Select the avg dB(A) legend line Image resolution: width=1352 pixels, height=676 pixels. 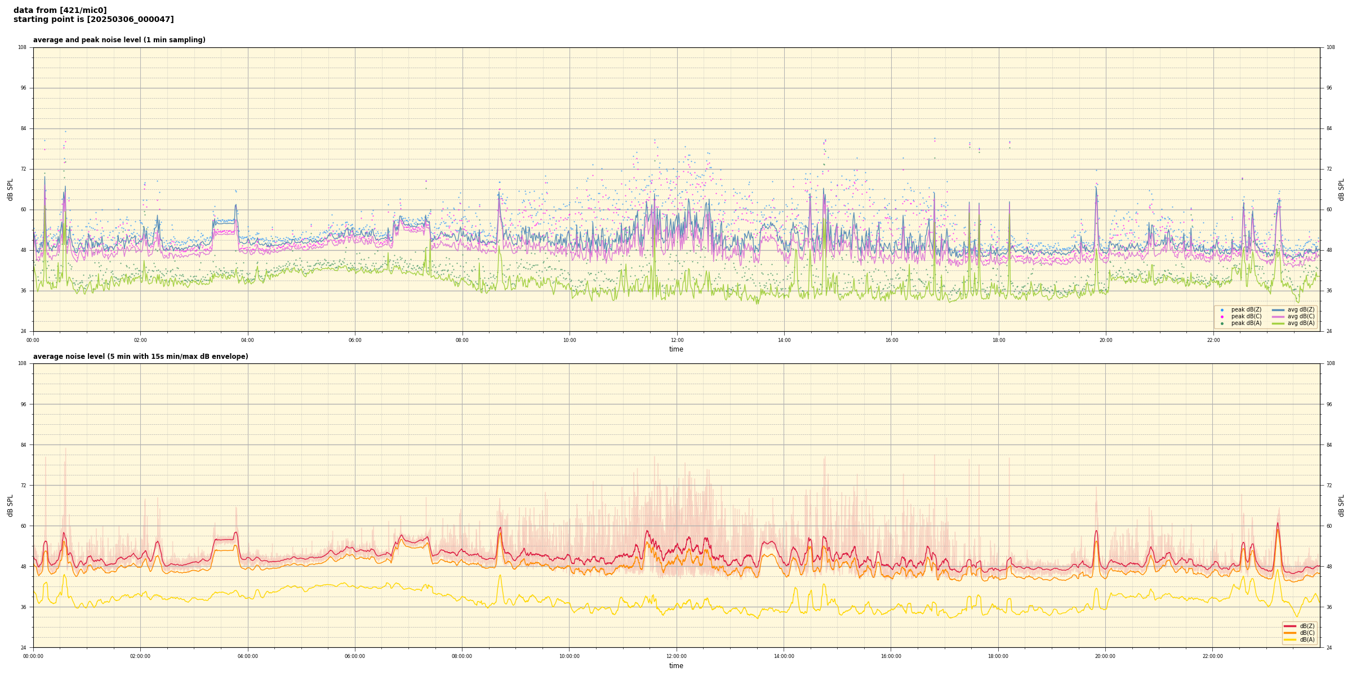tap(1278, 323)
